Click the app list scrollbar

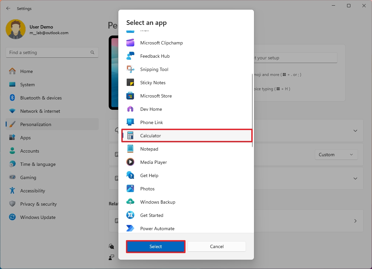point(252,110)
